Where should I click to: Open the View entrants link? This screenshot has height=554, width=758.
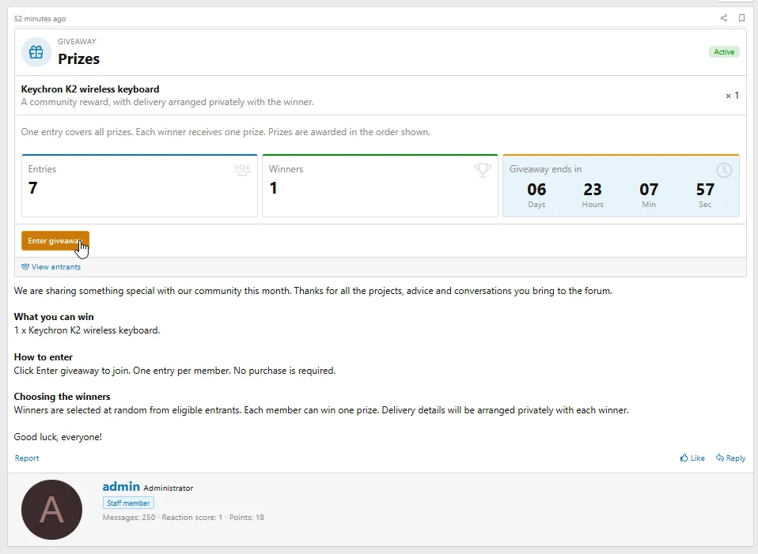tap(51, 266)
